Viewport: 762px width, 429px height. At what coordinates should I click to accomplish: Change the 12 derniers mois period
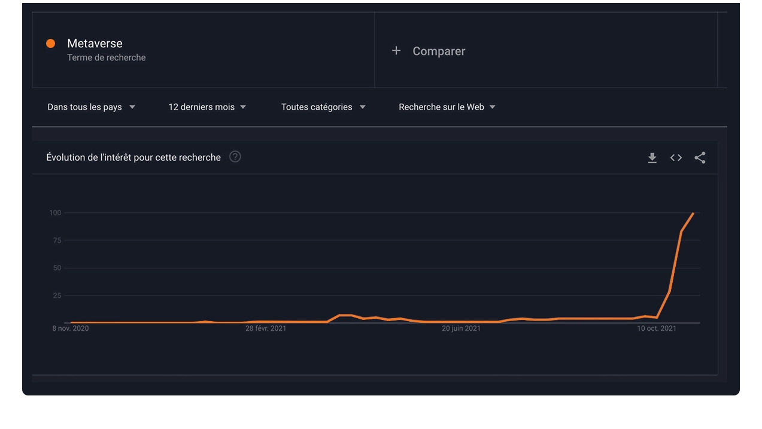point(207,107)
